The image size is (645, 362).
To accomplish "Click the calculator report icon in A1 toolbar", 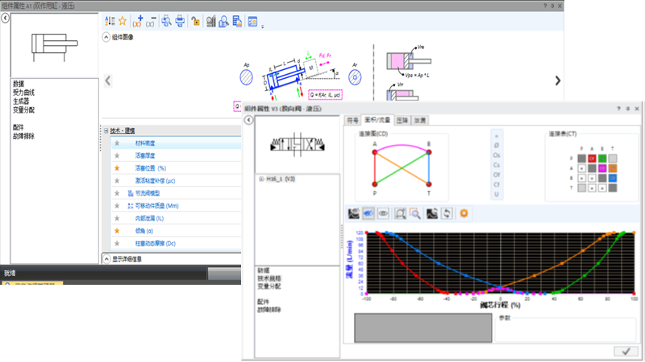I will 237,22.
